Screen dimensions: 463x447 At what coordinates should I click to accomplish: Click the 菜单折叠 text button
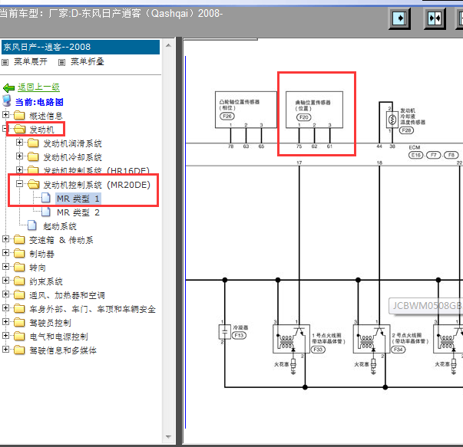[87, 61]
